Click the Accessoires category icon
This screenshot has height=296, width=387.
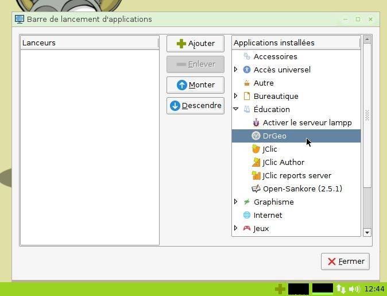(x=246, y=56)
